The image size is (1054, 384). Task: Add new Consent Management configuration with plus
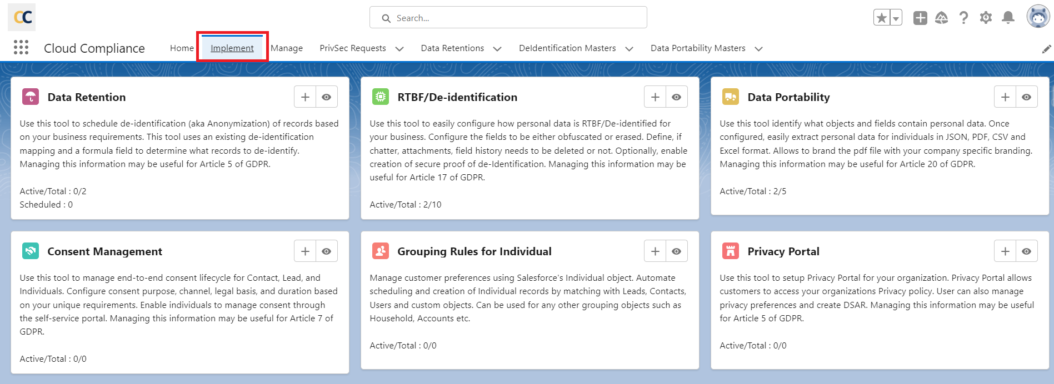(305, 251)
